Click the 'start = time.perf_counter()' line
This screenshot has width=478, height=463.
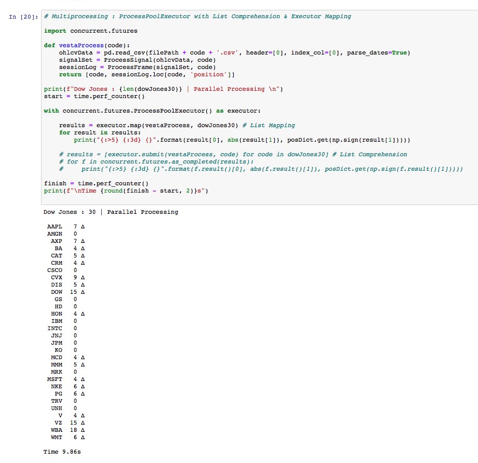click(94, 96)
